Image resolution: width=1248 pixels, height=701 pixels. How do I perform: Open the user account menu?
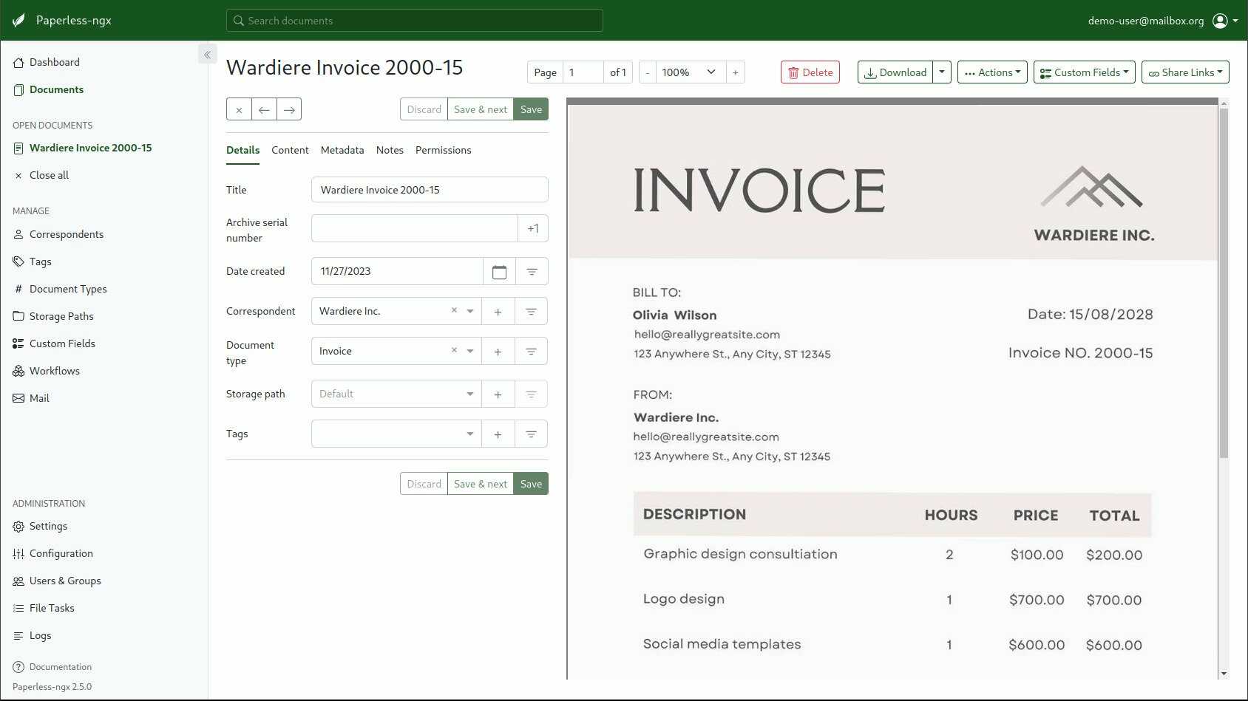point(1221,20)
